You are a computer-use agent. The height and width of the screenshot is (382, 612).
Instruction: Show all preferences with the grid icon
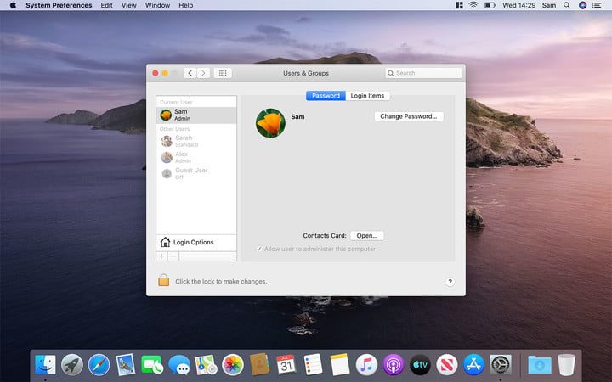[x=223, y=73]
